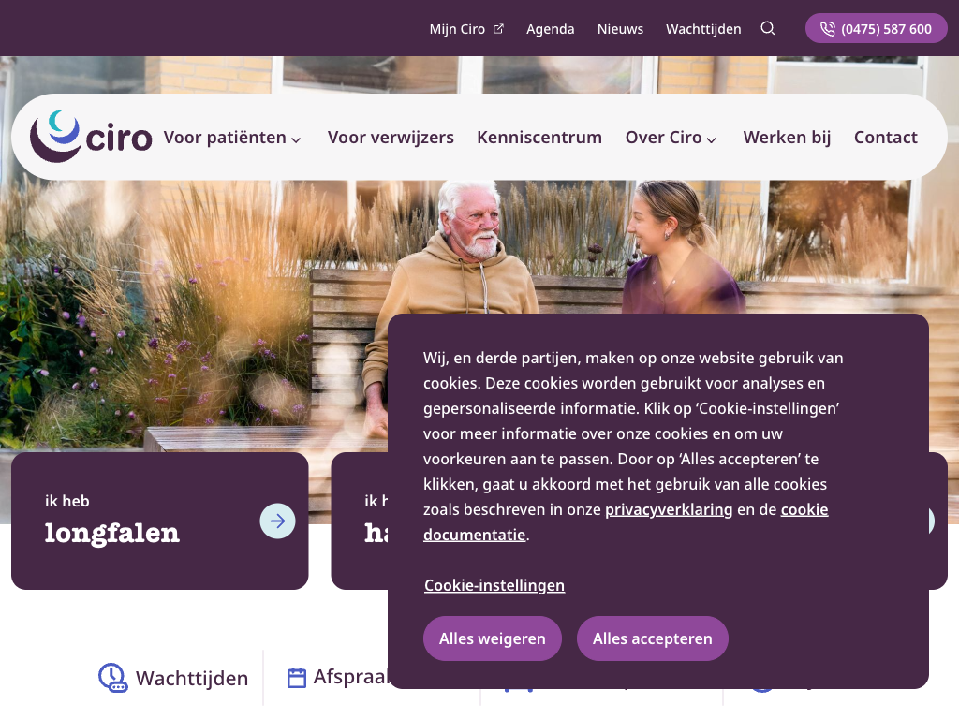This screenshot has height=719, width=959.
Task: Click the external link icon beside Mijn Ciro
Action: (x=498, y=29)
